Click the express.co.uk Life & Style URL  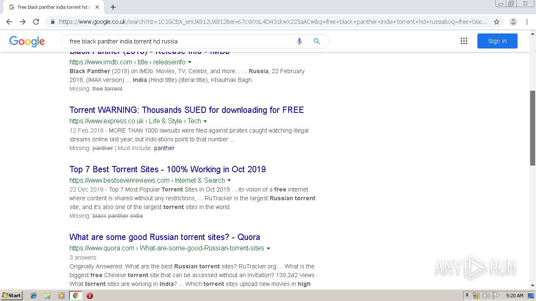(x=135, y=121)
